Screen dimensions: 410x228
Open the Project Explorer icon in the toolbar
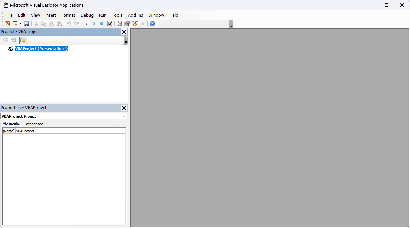(x=119, y=24)
